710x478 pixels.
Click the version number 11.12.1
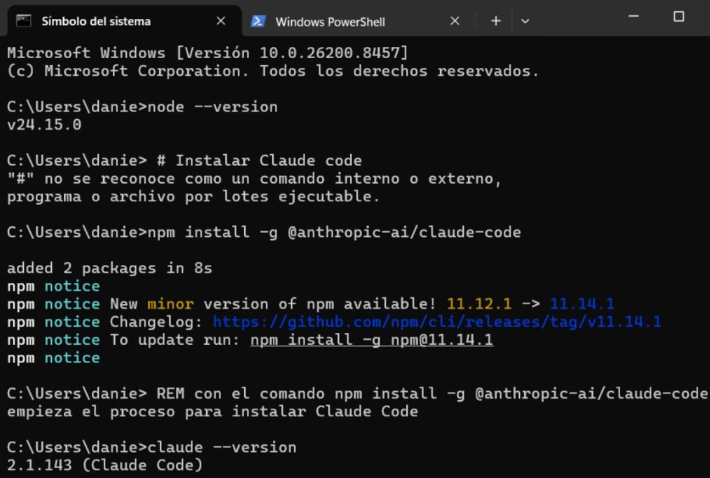[479, 304]
